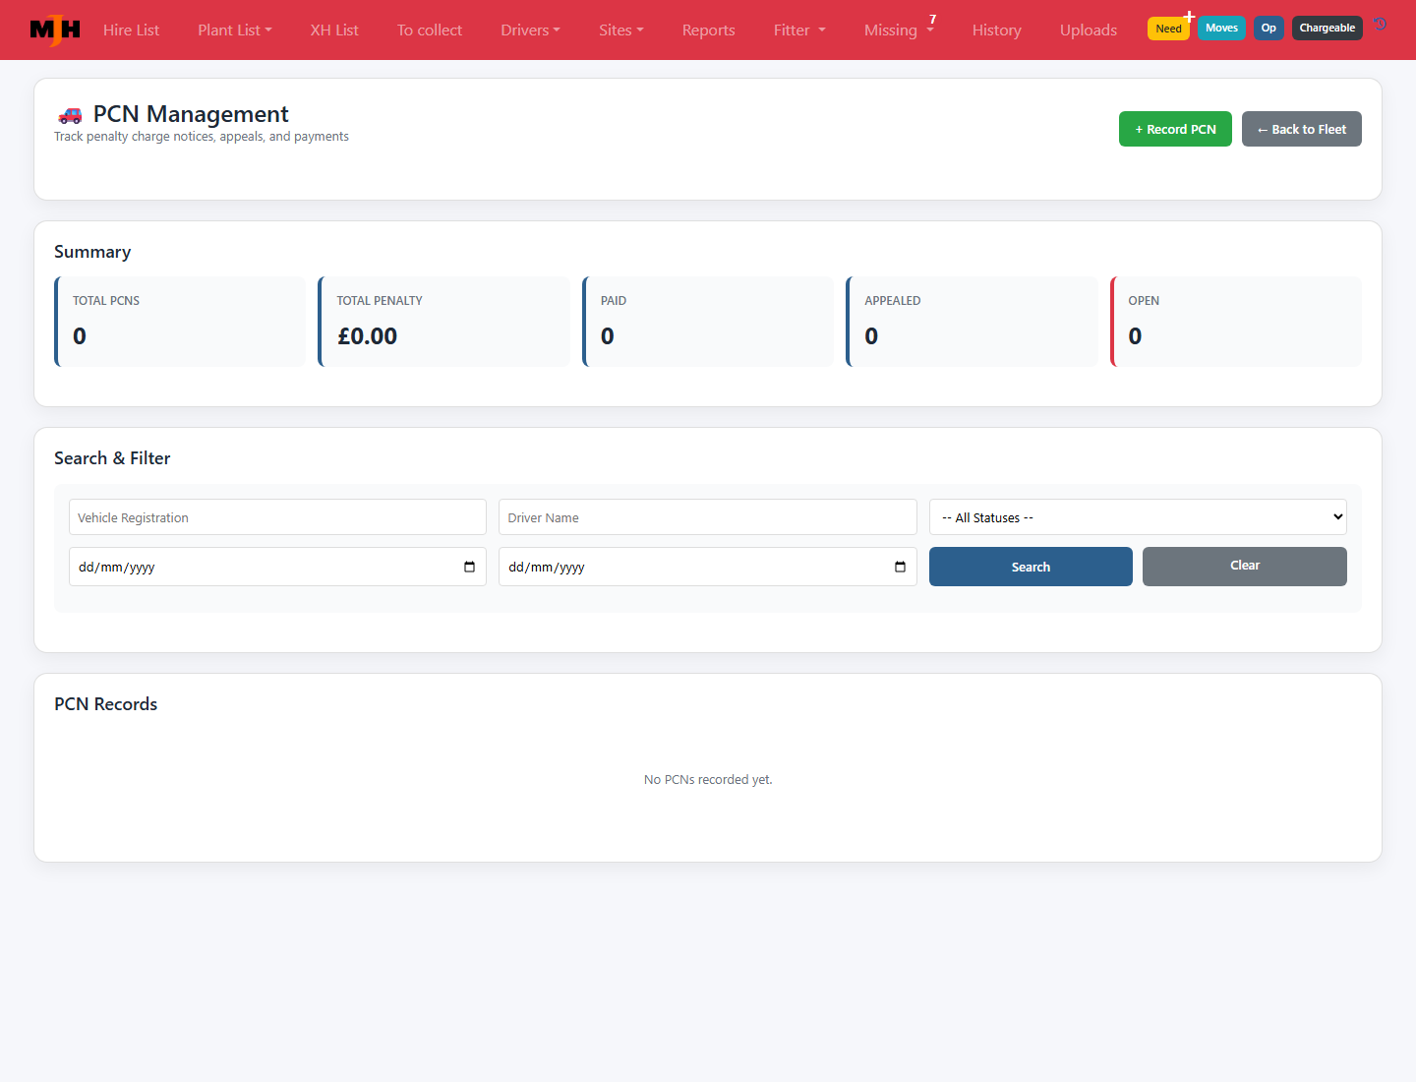The image size is (1416, 1082).
Task: Click the 'No PCNs recorded yet.' text
Action: click(708, 779)
